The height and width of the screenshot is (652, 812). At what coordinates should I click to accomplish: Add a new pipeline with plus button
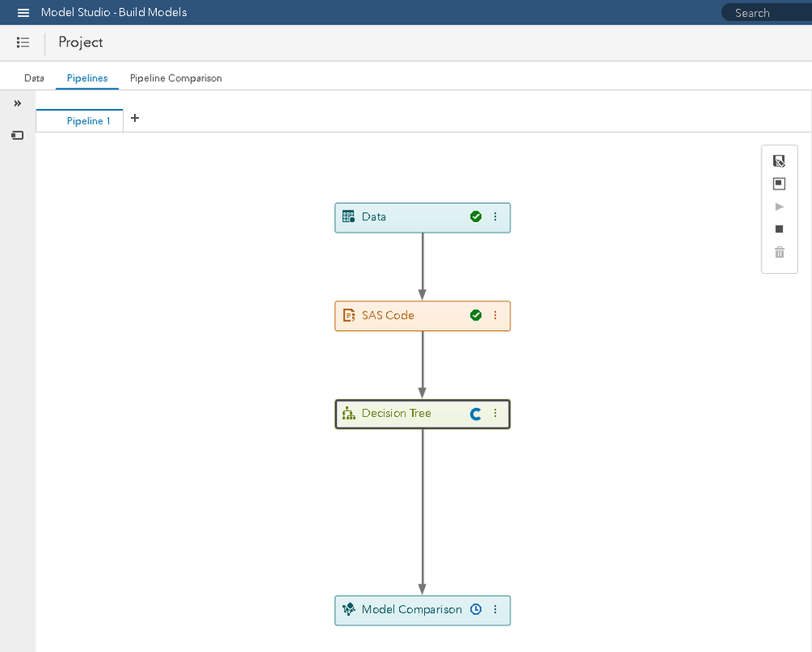[135, 118]
